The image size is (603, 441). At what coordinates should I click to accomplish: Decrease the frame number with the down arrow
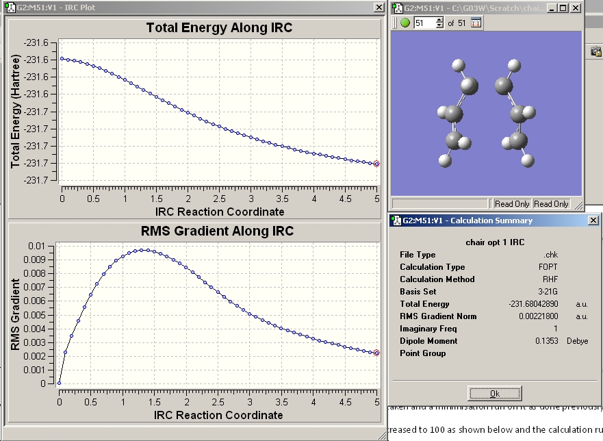pyautogui.click(x=439, y=26)
